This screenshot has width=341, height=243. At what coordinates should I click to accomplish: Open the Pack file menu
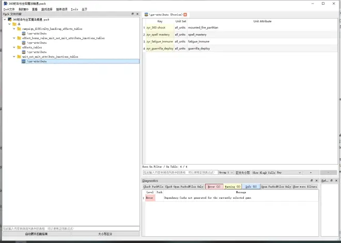(x=9, y=9)
